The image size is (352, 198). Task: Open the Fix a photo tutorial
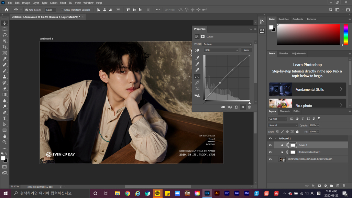pos(308,103)
